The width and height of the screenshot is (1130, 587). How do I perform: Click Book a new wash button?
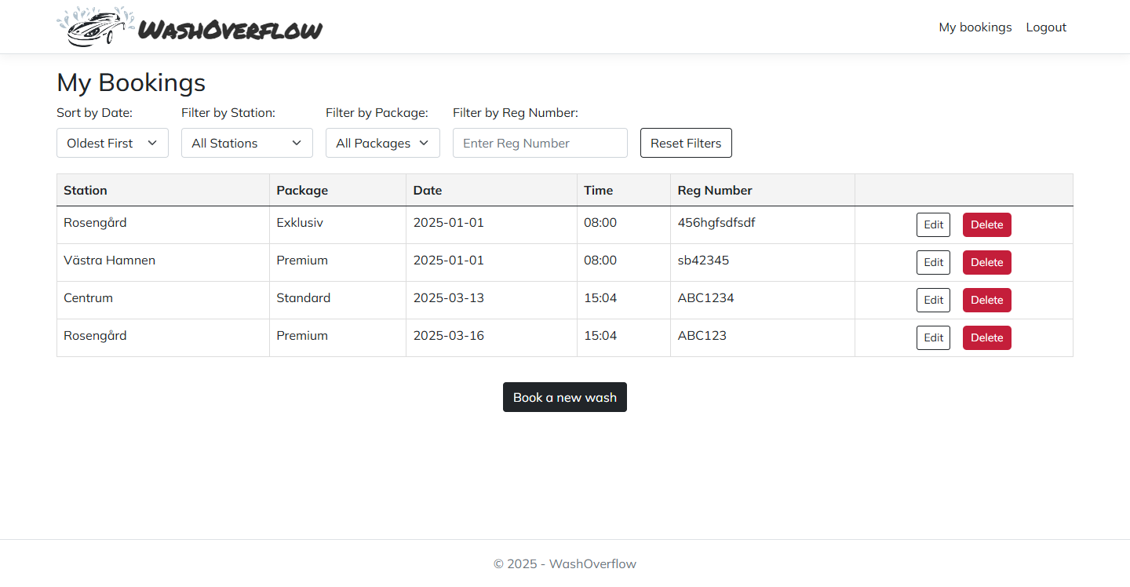coord(564,397)
